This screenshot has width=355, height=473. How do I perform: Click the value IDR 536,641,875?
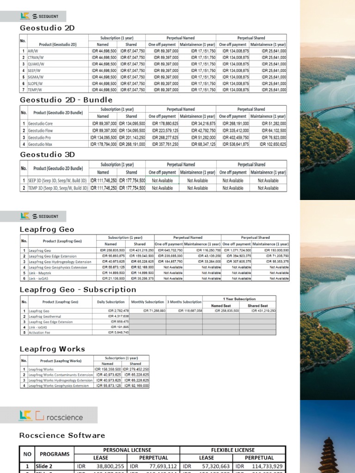pyautogui.click(x=235, y=145)
